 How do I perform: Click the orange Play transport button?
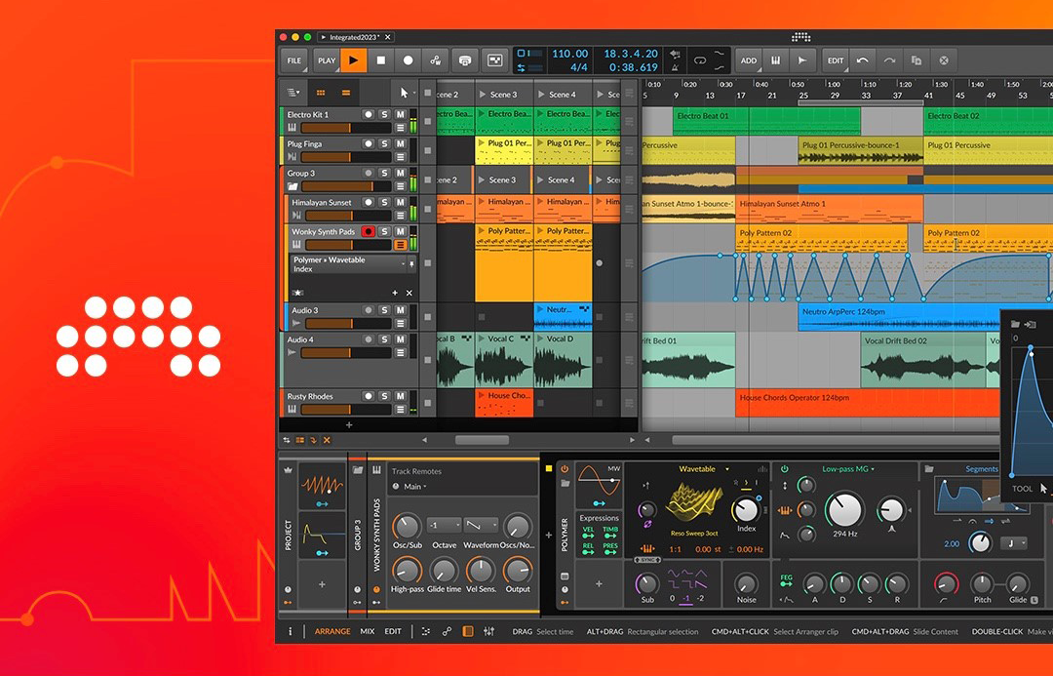[x=354, y=60]
